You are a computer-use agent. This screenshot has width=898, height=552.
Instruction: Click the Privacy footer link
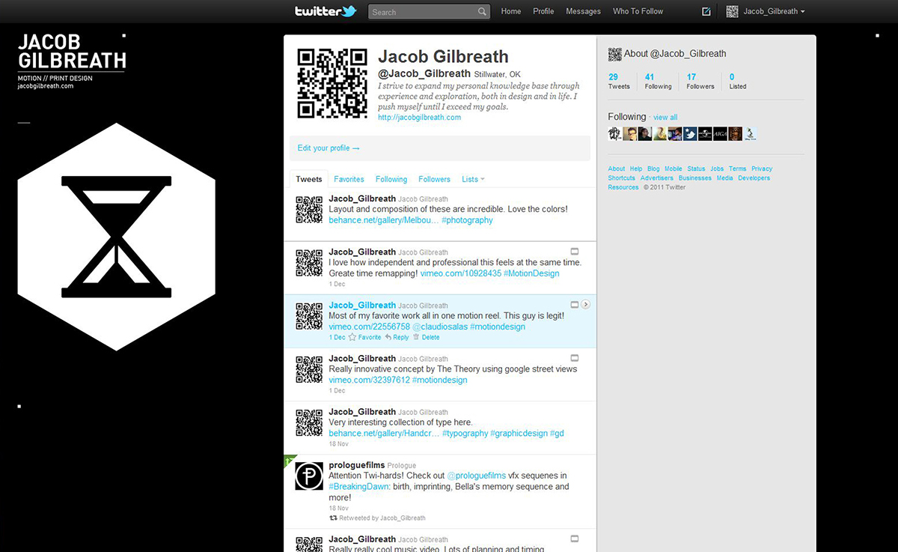(762, 169)
